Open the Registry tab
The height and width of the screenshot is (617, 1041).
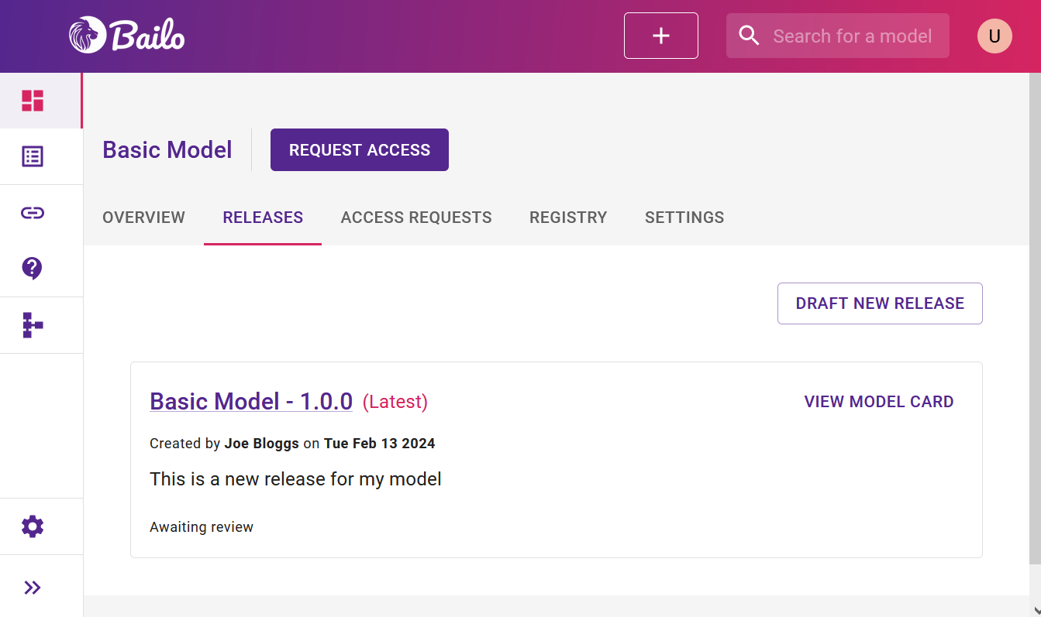(x=568, y=218)
